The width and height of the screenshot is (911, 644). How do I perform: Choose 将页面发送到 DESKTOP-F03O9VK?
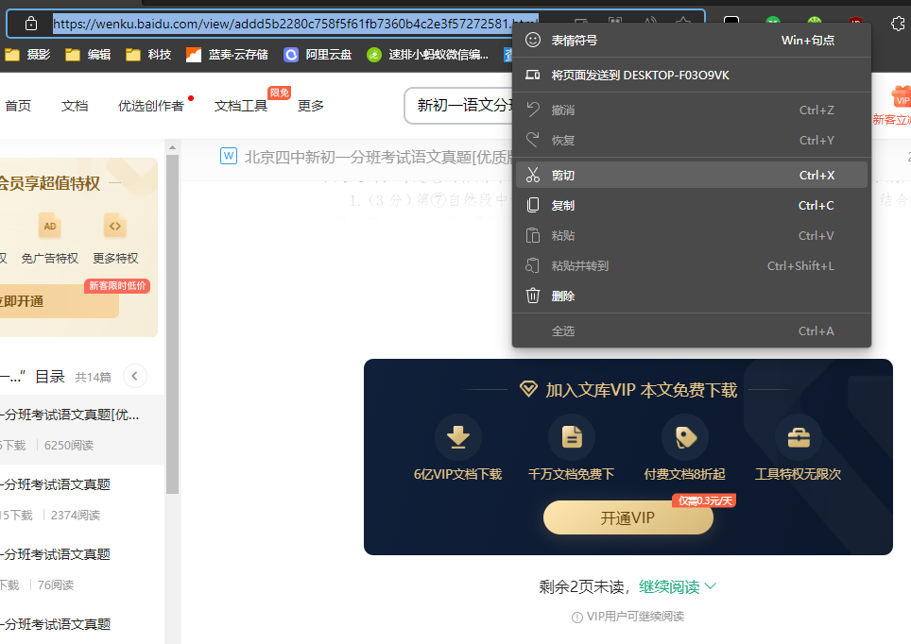pyautogui.click(x=692, y=75)
